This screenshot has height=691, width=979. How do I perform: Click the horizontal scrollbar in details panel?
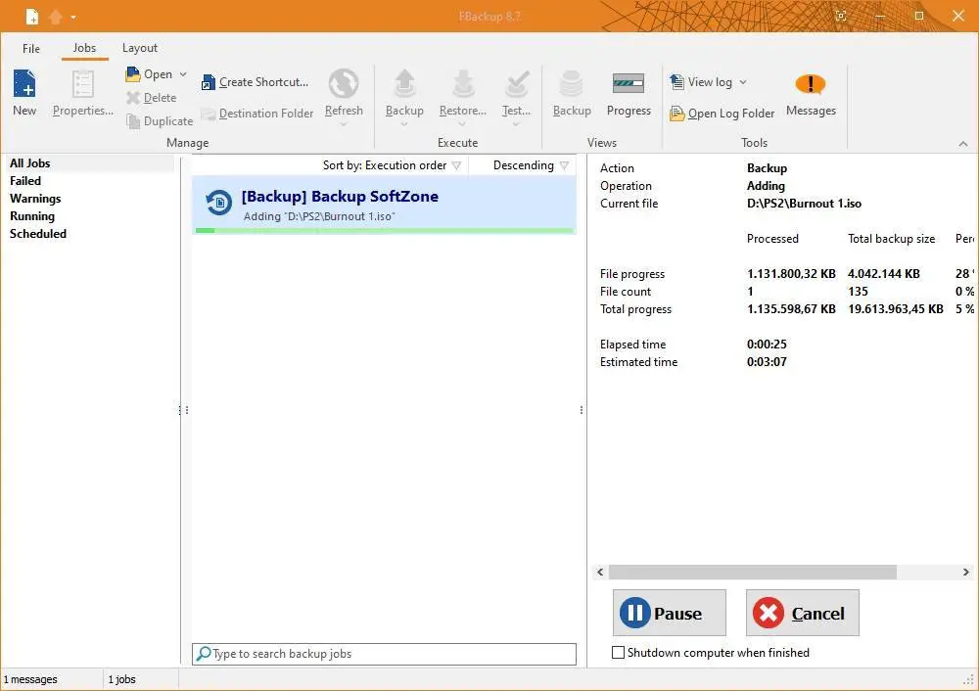click(752, 572)
